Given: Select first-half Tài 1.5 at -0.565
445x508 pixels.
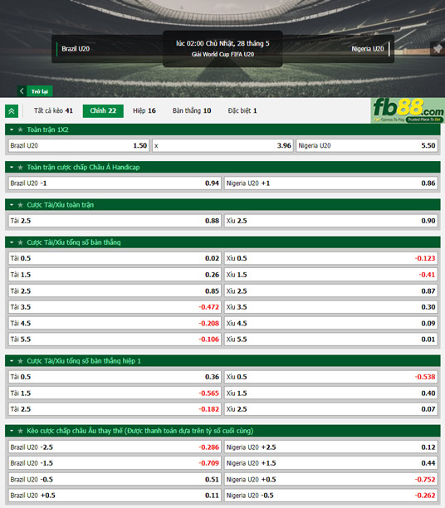Looking at the screenshot, I should tap(115, 393).
